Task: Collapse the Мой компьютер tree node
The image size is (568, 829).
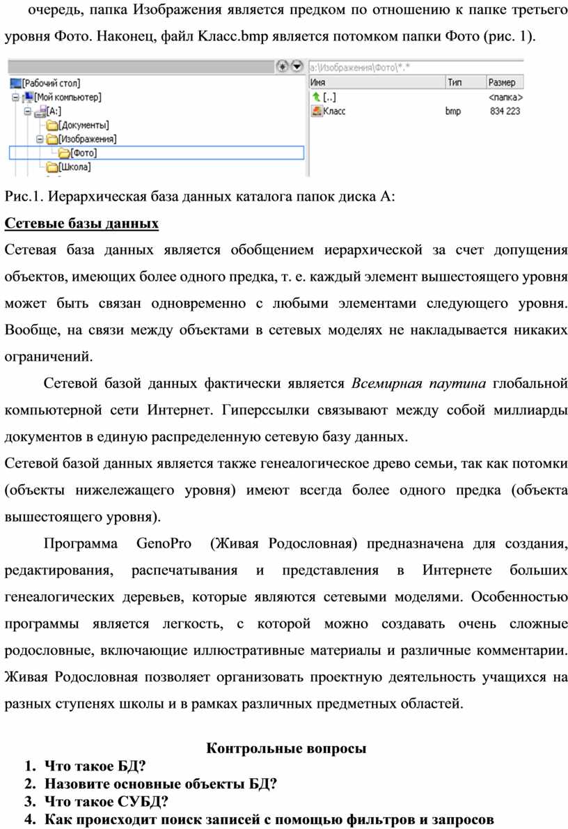Action: (x=15, y=98)
